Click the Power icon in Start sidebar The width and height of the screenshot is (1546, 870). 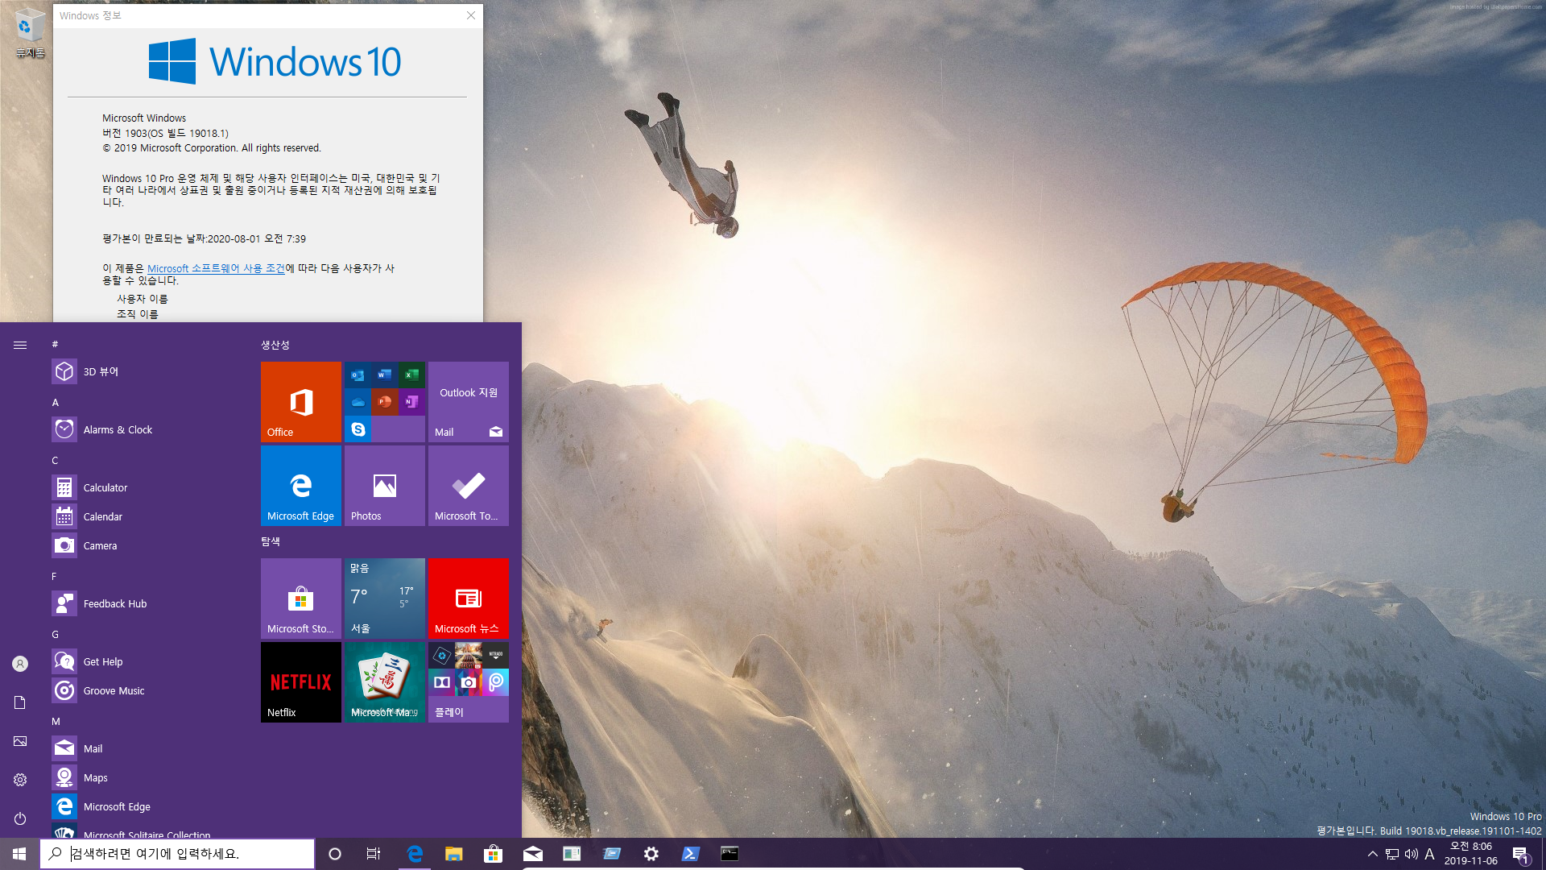click(20, 818)
